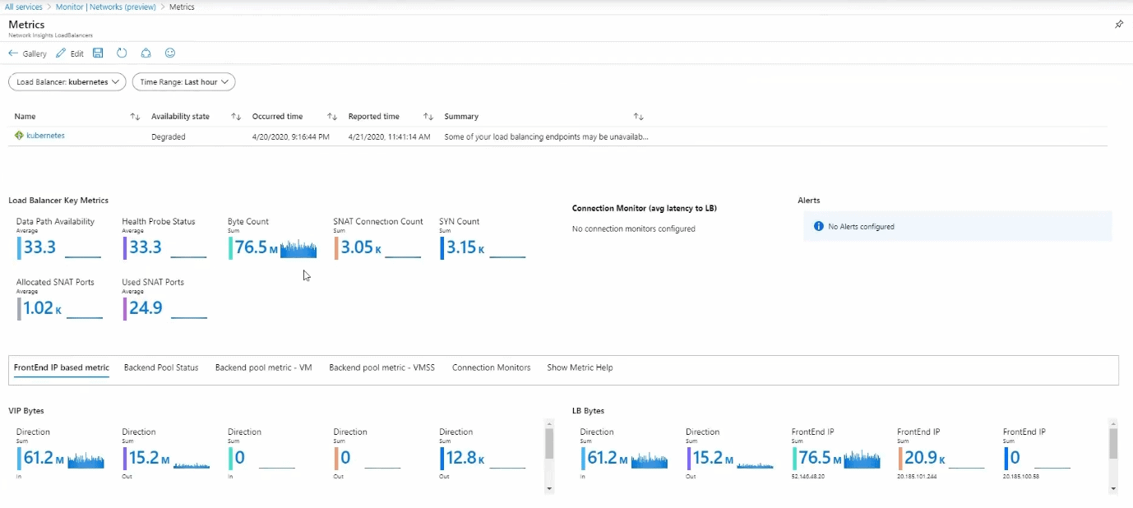Click the 'No Alerts configured' message
1133x508 pixels.
coord(862,226)
